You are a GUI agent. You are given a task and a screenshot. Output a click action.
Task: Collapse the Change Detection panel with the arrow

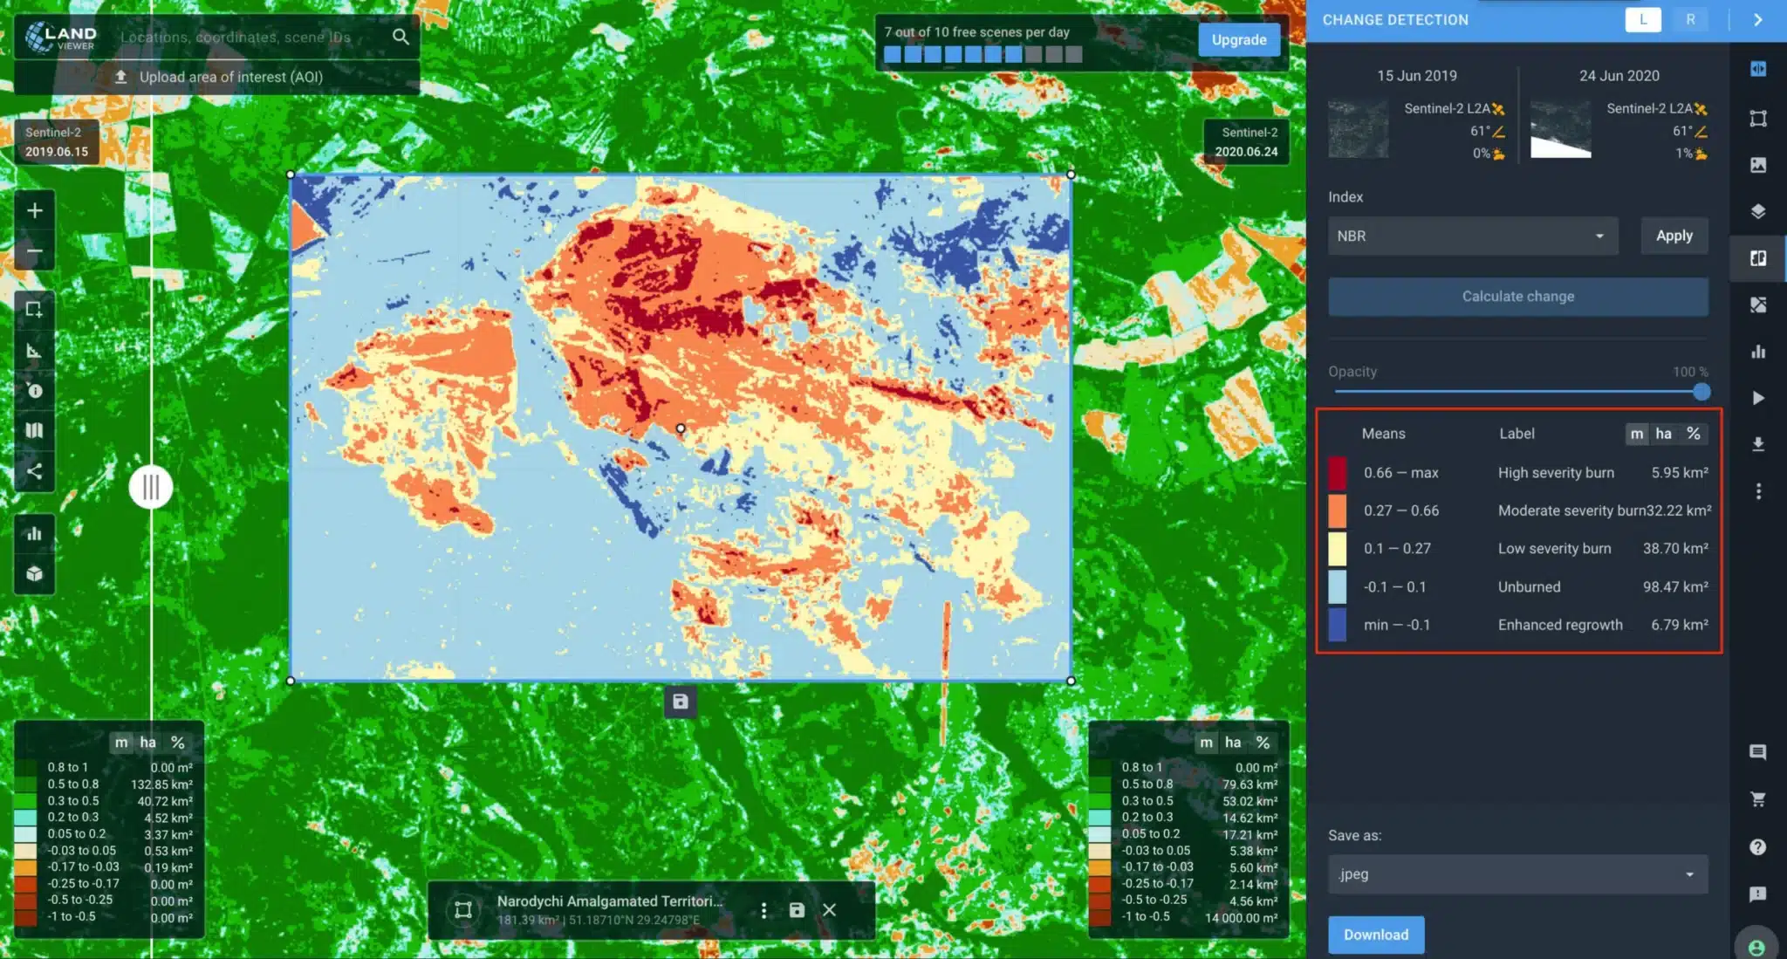pyautogui.click(x=1758, y=19)
